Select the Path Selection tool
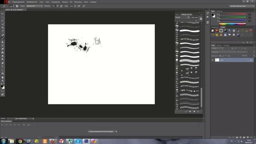 (2, 70)
